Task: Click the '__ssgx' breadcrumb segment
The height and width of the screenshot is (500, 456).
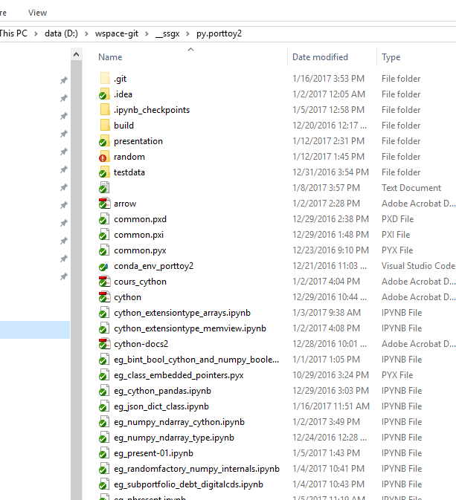Action: pos(167,33)
